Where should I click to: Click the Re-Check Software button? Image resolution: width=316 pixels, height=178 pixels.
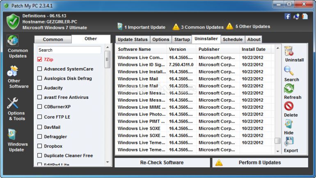(162, 162)
